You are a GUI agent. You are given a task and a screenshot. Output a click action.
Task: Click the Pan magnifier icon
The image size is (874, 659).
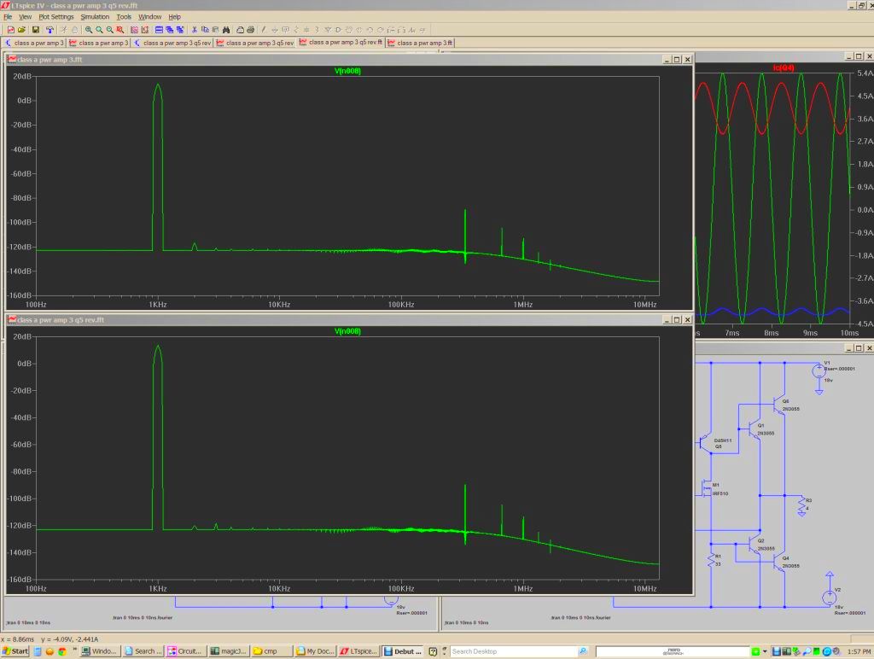(x=99, y=30)
